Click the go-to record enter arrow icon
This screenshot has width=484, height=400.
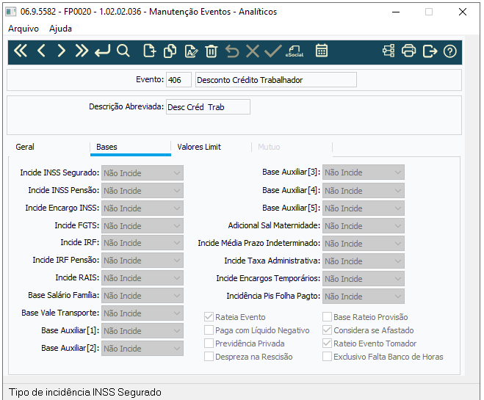(x=102, y=51)
